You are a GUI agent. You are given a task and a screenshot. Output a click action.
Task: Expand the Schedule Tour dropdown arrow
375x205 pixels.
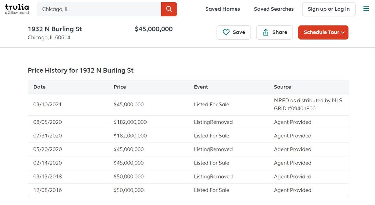(343, 32)
